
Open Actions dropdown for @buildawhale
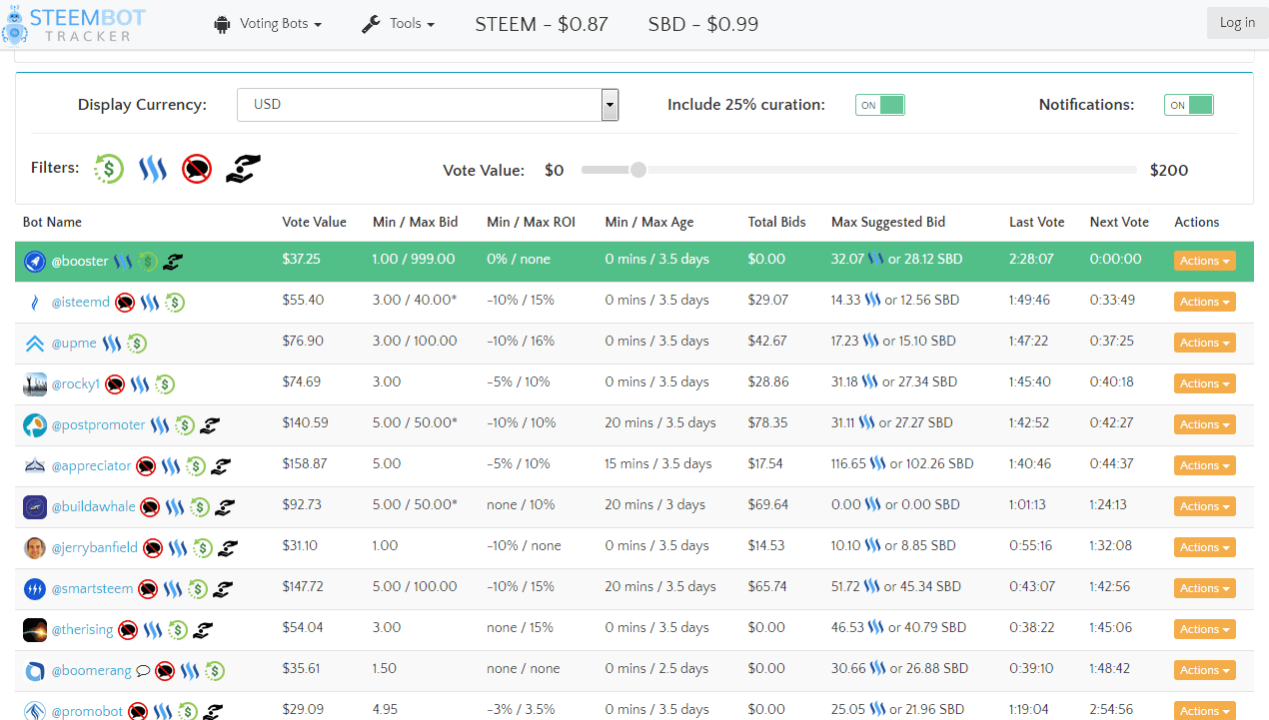point(1205,506)
